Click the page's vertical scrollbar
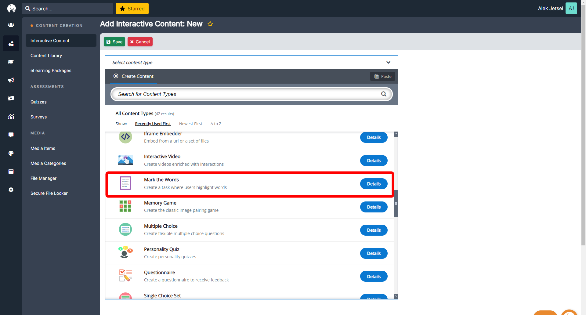This screenshot has width=586, height=315. point(583,125)
